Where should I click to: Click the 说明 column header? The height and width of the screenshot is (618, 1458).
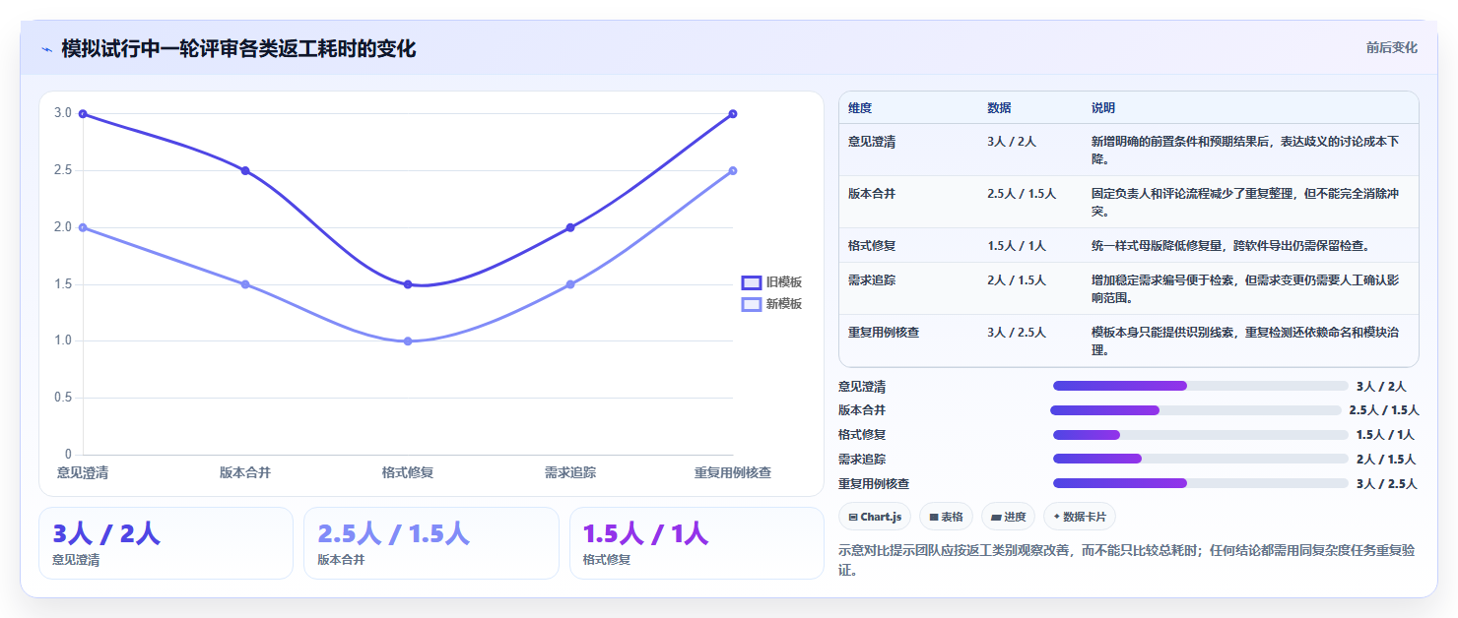point(1103,108)
